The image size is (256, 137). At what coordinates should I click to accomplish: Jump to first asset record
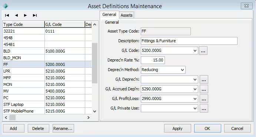pos(7,15)
